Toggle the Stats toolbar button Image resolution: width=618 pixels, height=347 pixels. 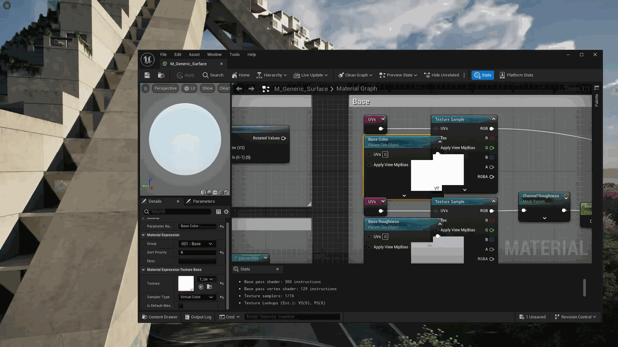483,75
